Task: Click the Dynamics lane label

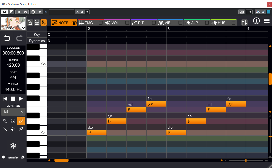Action: [x=37, y=41]
